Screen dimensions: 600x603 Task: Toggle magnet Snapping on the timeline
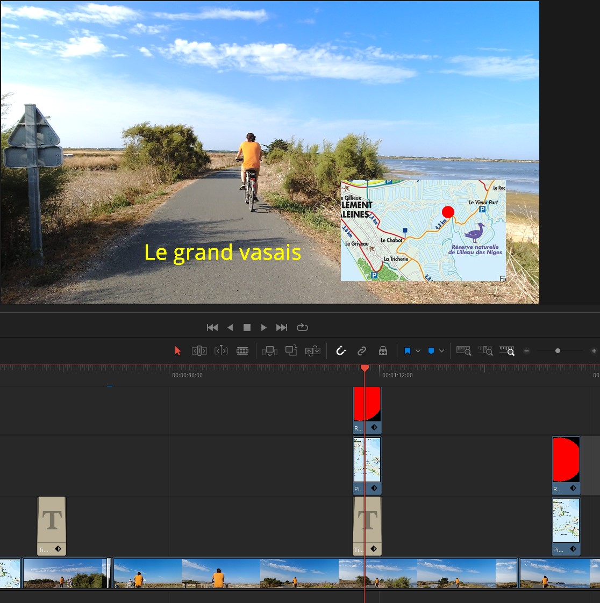coord(341,351)
